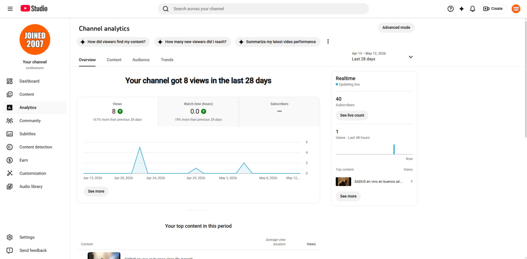Click the realtime 48 hours views bar
This screenshot has height=259, width=527.
tap(394, 149)
